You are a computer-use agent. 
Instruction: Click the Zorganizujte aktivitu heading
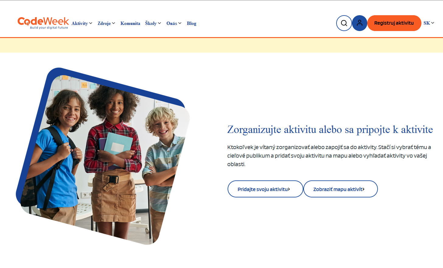pos(330,129)
